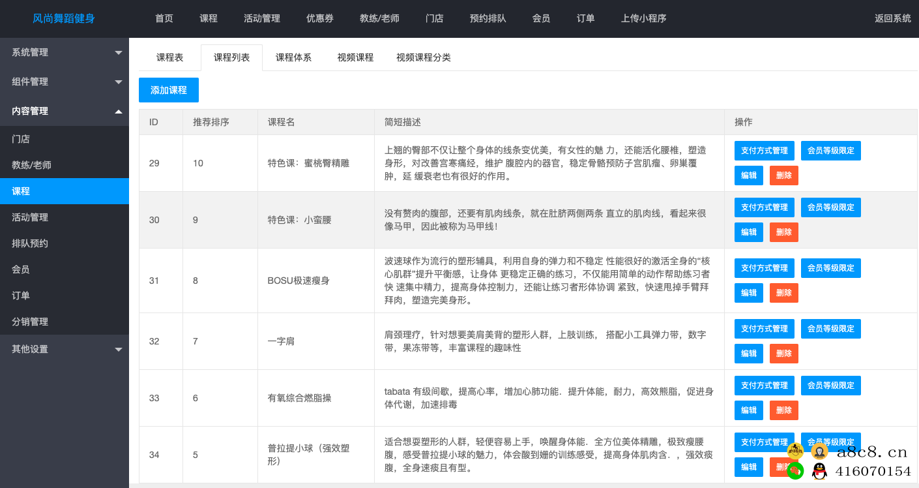Open 门店 in the top navigation
919x488 pixels.
tap(435, 18)
